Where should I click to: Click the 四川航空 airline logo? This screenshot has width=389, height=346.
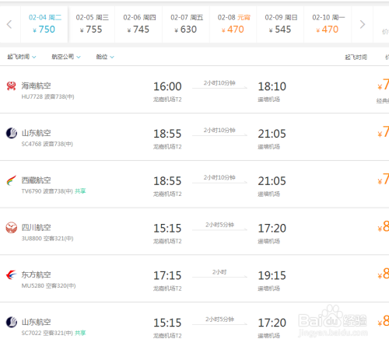click(12, 228)
